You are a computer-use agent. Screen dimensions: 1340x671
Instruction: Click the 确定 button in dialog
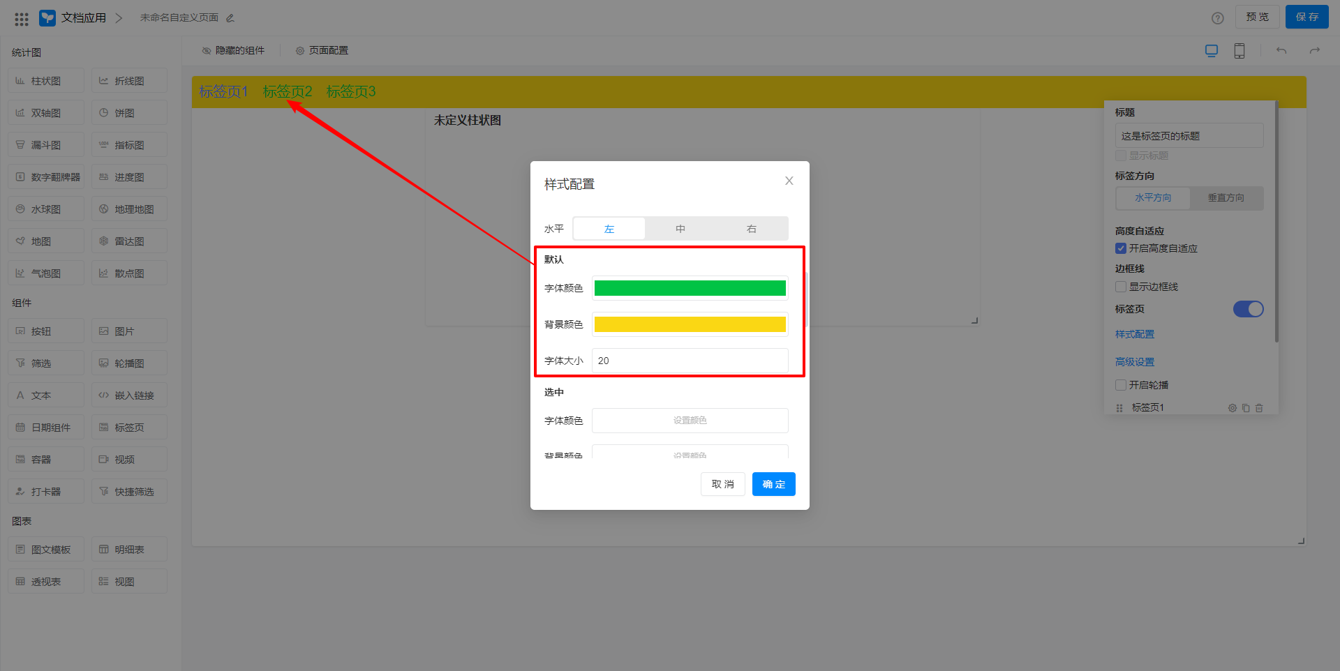click(x=773, y=484)
